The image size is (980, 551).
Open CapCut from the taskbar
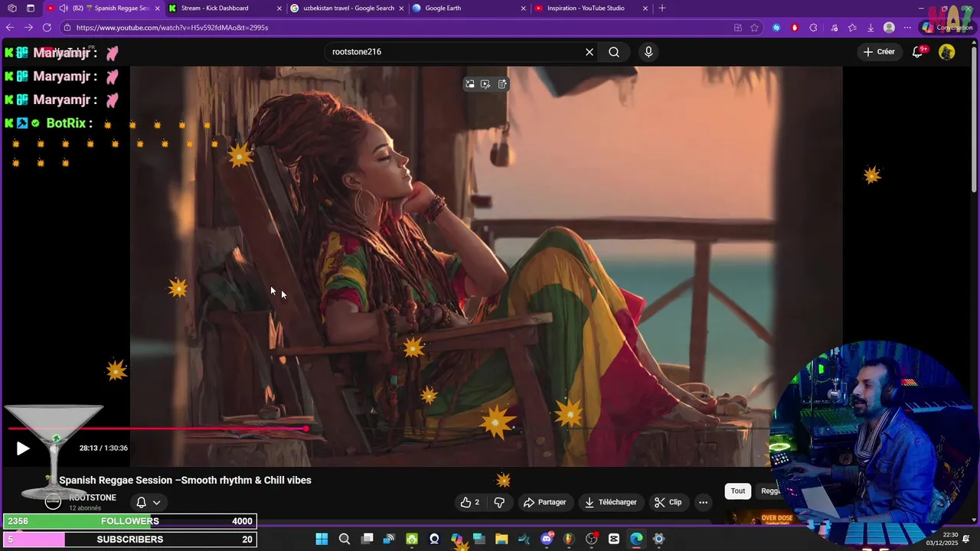pyautogui.click(x=614, y=539)
